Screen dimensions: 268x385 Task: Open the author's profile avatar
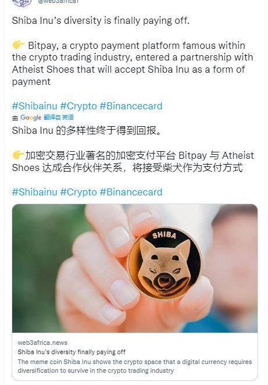coord(22,2)
